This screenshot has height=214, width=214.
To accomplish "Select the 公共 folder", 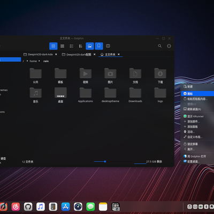I will coord(36,75).
